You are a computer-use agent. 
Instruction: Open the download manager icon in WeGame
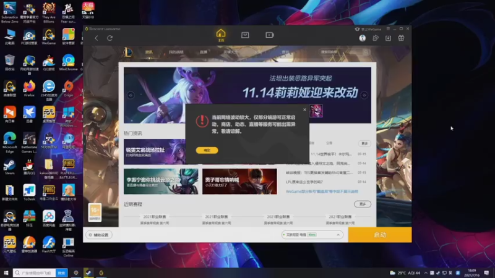click(x=389, y=38)
